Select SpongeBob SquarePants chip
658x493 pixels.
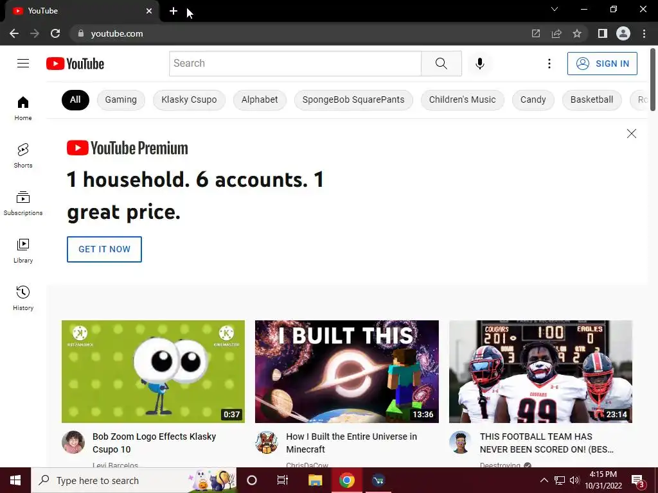point(353,99)
